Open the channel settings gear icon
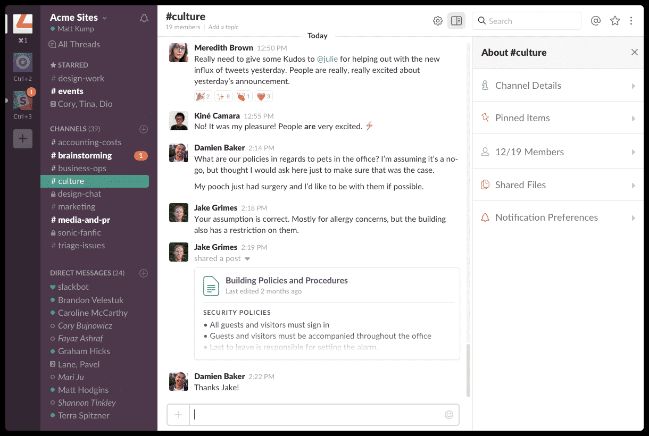Screen dimensions: 649x436 [437, 20]
